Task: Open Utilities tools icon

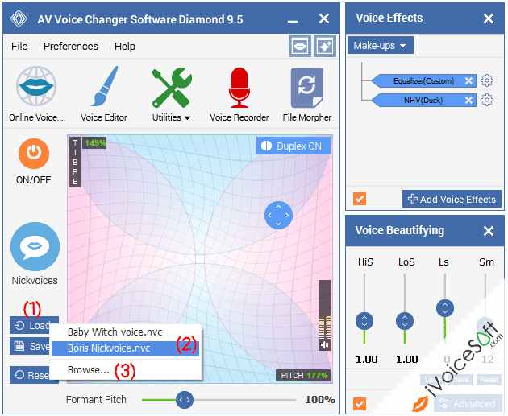Action: click(x=172, y=87)
